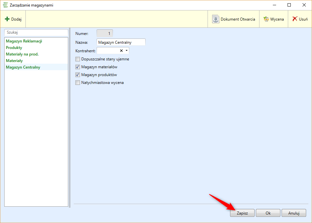Image resolution: width=312 pixels, height=223 pixels.
Task: Uncheck Magazyn produktów checkbox
Action: pyautogui.click(x=78, y=75)
